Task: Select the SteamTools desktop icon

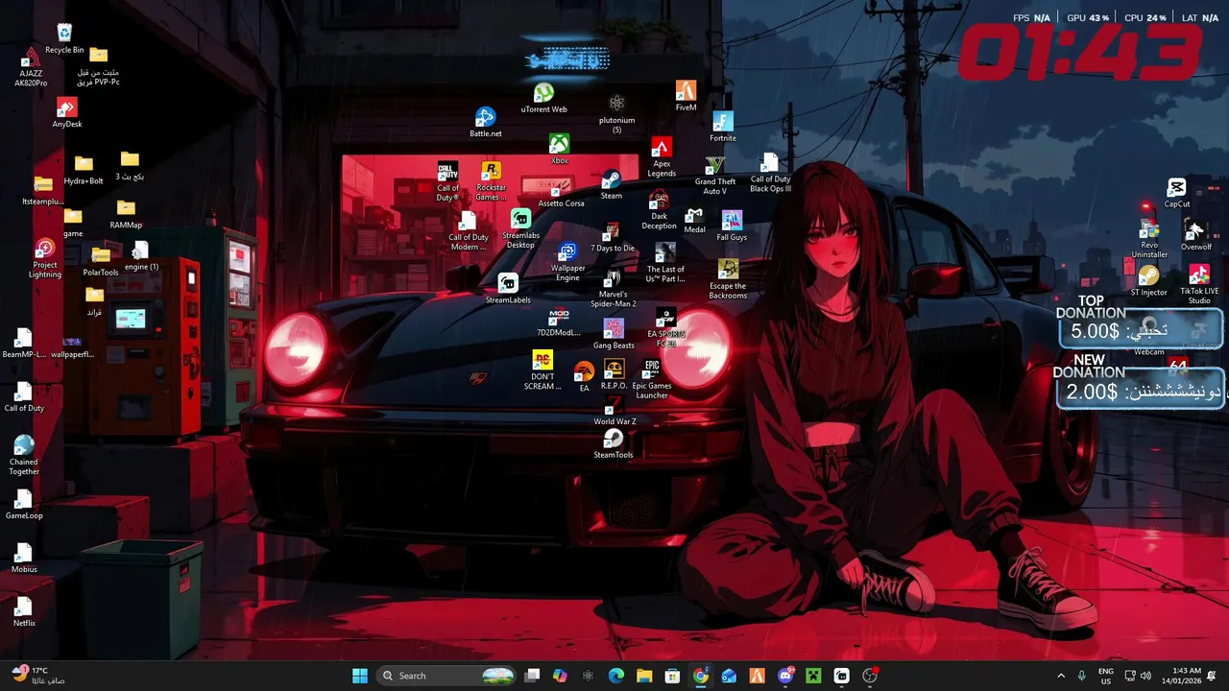Action: point(613,444)
